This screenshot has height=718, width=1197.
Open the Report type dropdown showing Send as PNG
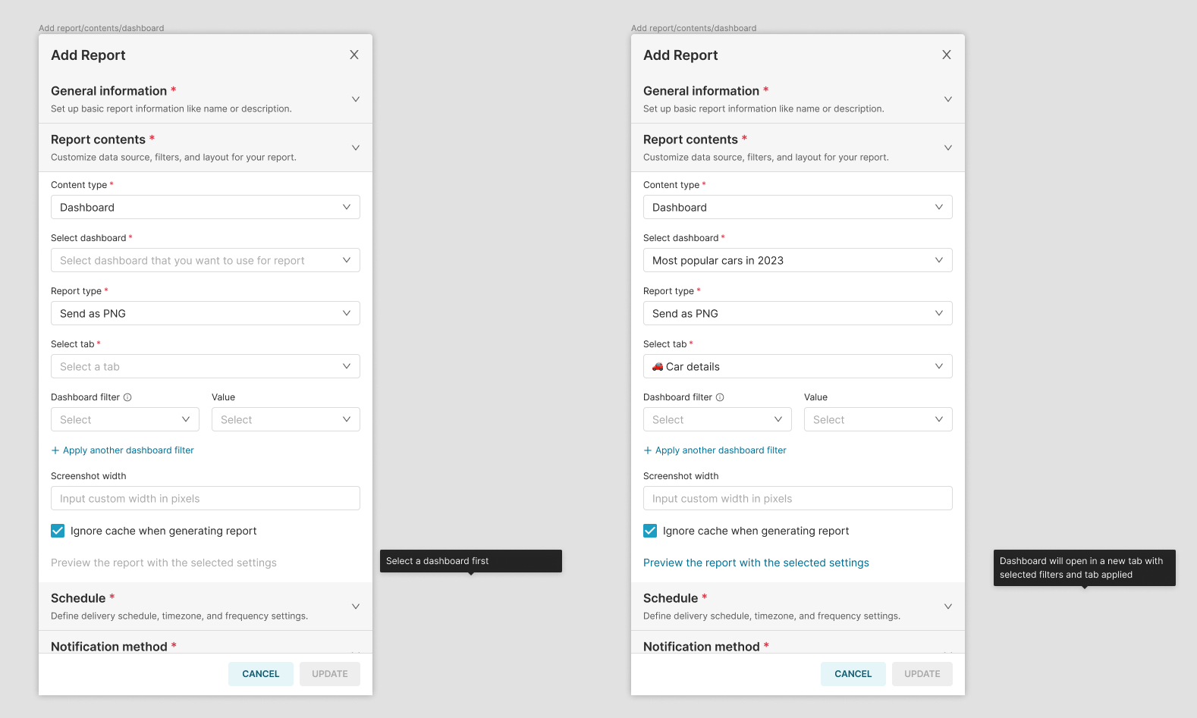205,313
